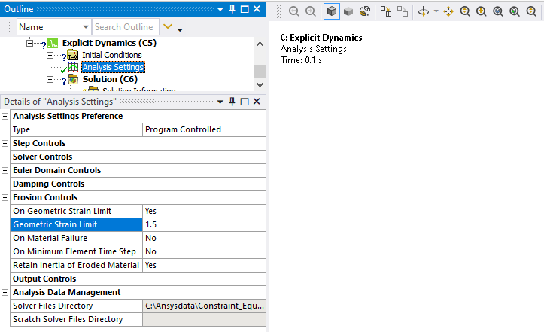544x332 pixels.
Task: Click the Type value Program Controlled
Action: 204,129
